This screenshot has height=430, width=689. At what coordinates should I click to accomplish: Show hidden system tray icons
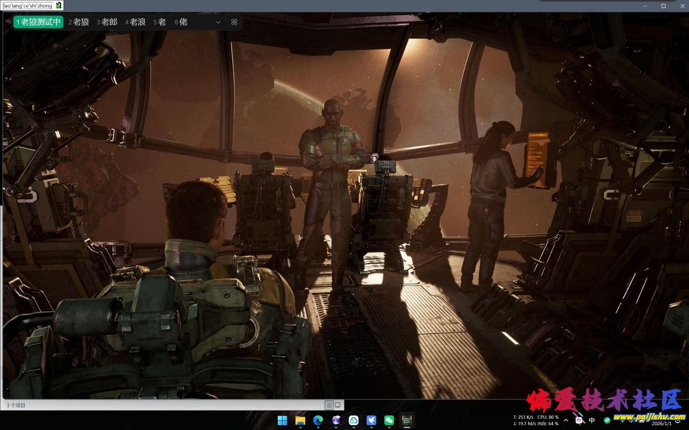[x=566, y=420]
